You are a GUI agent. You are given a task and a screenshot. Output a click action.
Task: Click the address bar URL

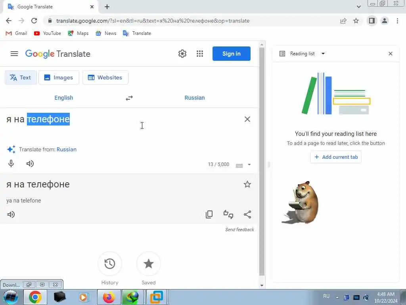(x=153, y=21)
